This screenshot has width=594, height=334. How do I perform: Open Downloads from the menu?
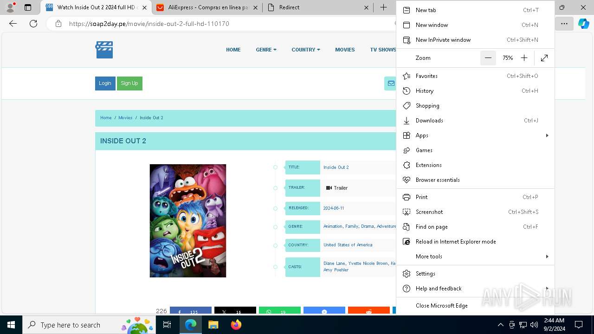tap(475, 121)
